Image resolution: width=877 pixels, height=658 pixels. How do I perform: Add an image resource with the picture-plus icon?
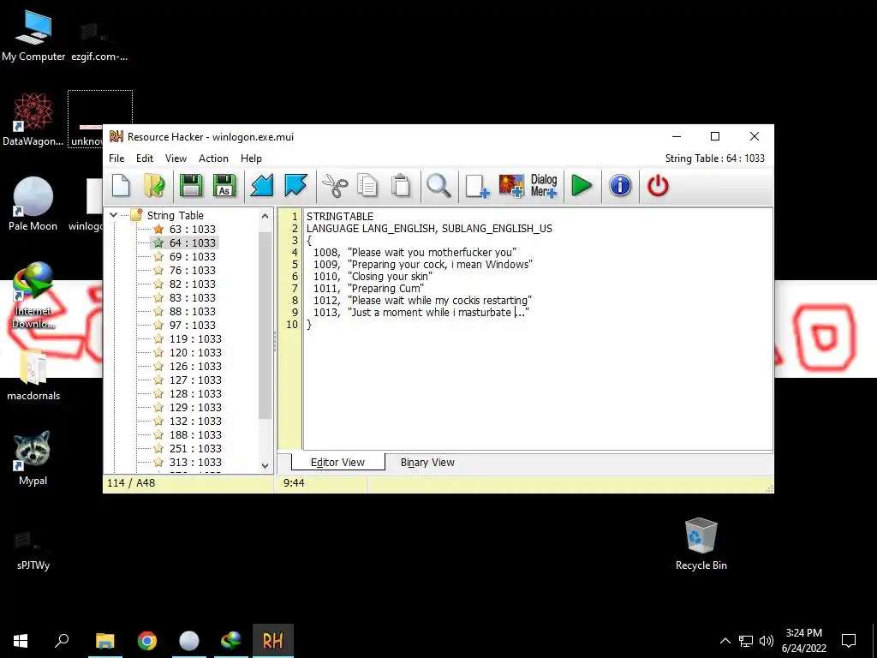511,186
